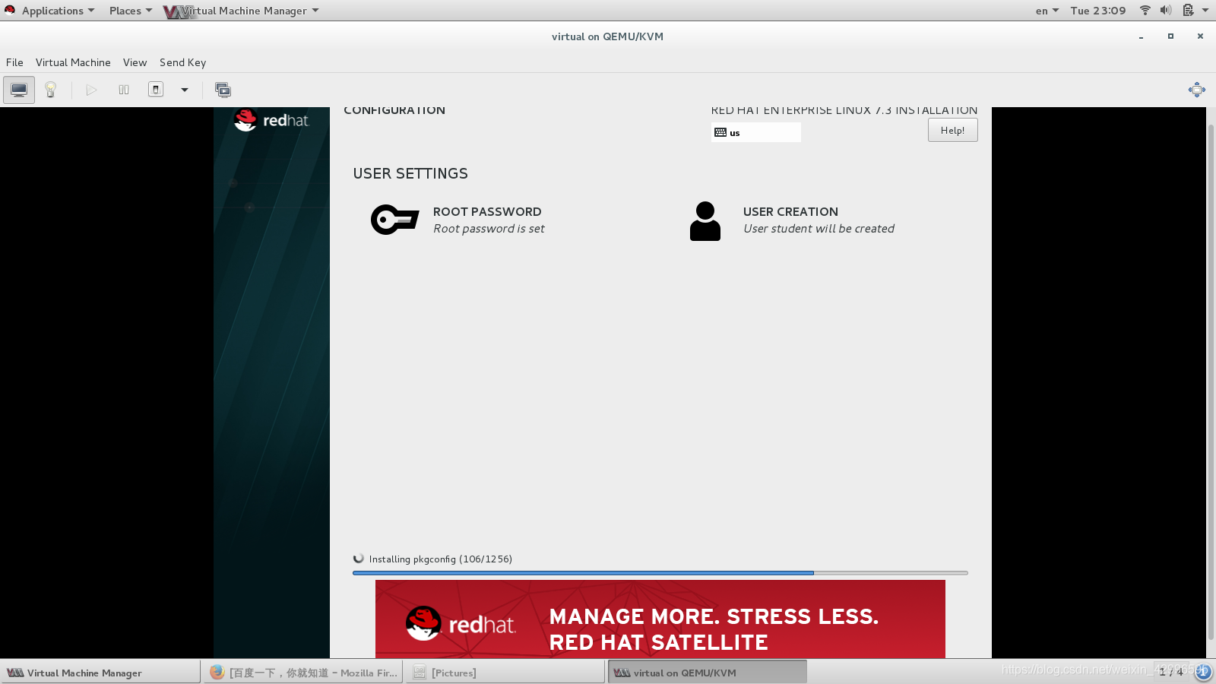This screenshot has width=1216, height=684.
Task: Click the Firefox icon in the taskbar
Action: click(217, 672)
